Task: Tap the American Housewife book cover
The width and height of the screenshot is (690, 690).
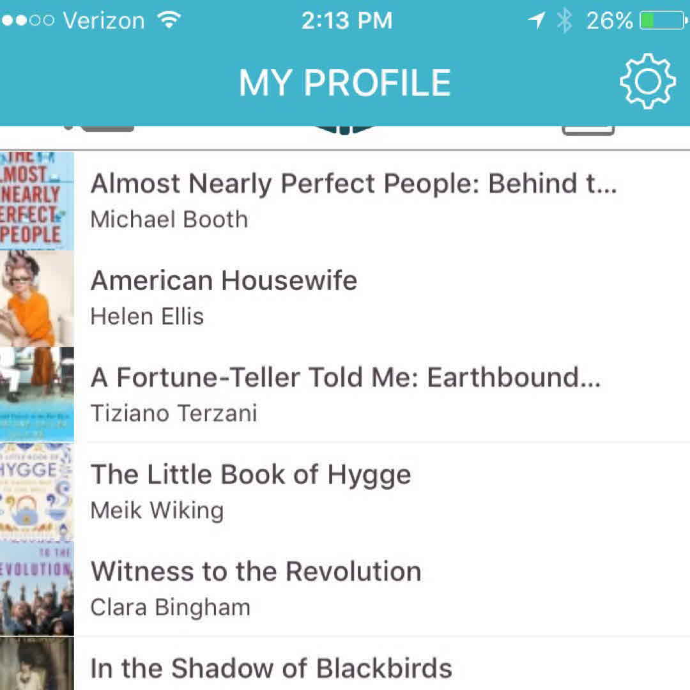Action: (x=36, y=298)
